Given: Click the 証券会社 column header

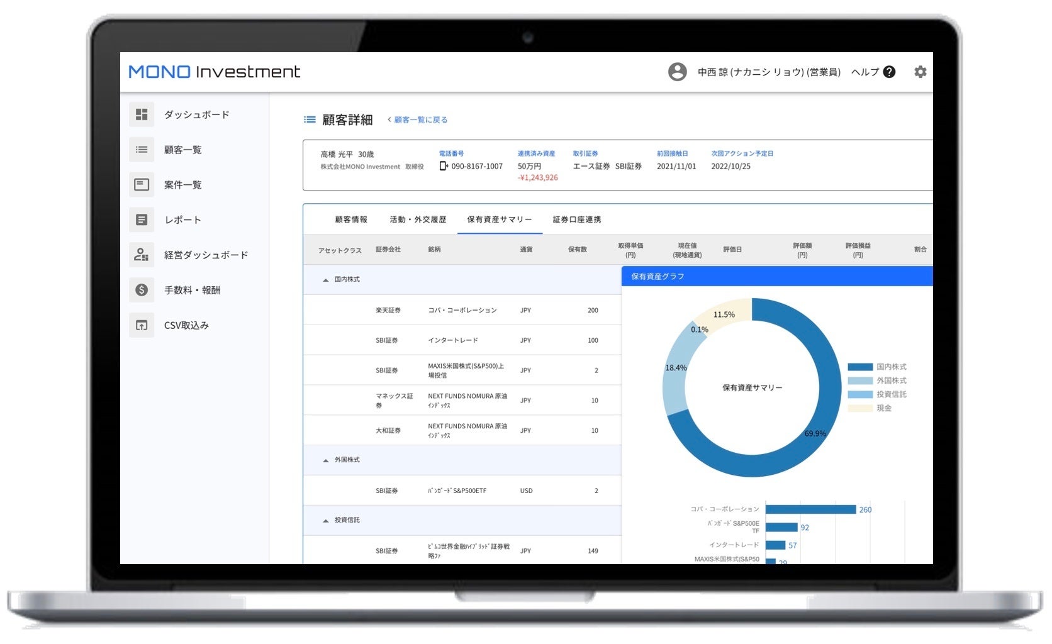Looking at the screenshot, I should [388, 250].
